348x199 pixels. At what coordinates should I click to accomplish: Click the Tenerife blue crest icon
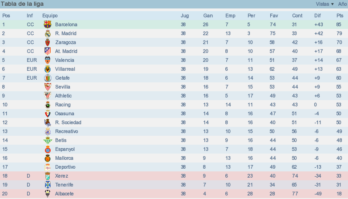pyautogui.click(x=48, y=185)
